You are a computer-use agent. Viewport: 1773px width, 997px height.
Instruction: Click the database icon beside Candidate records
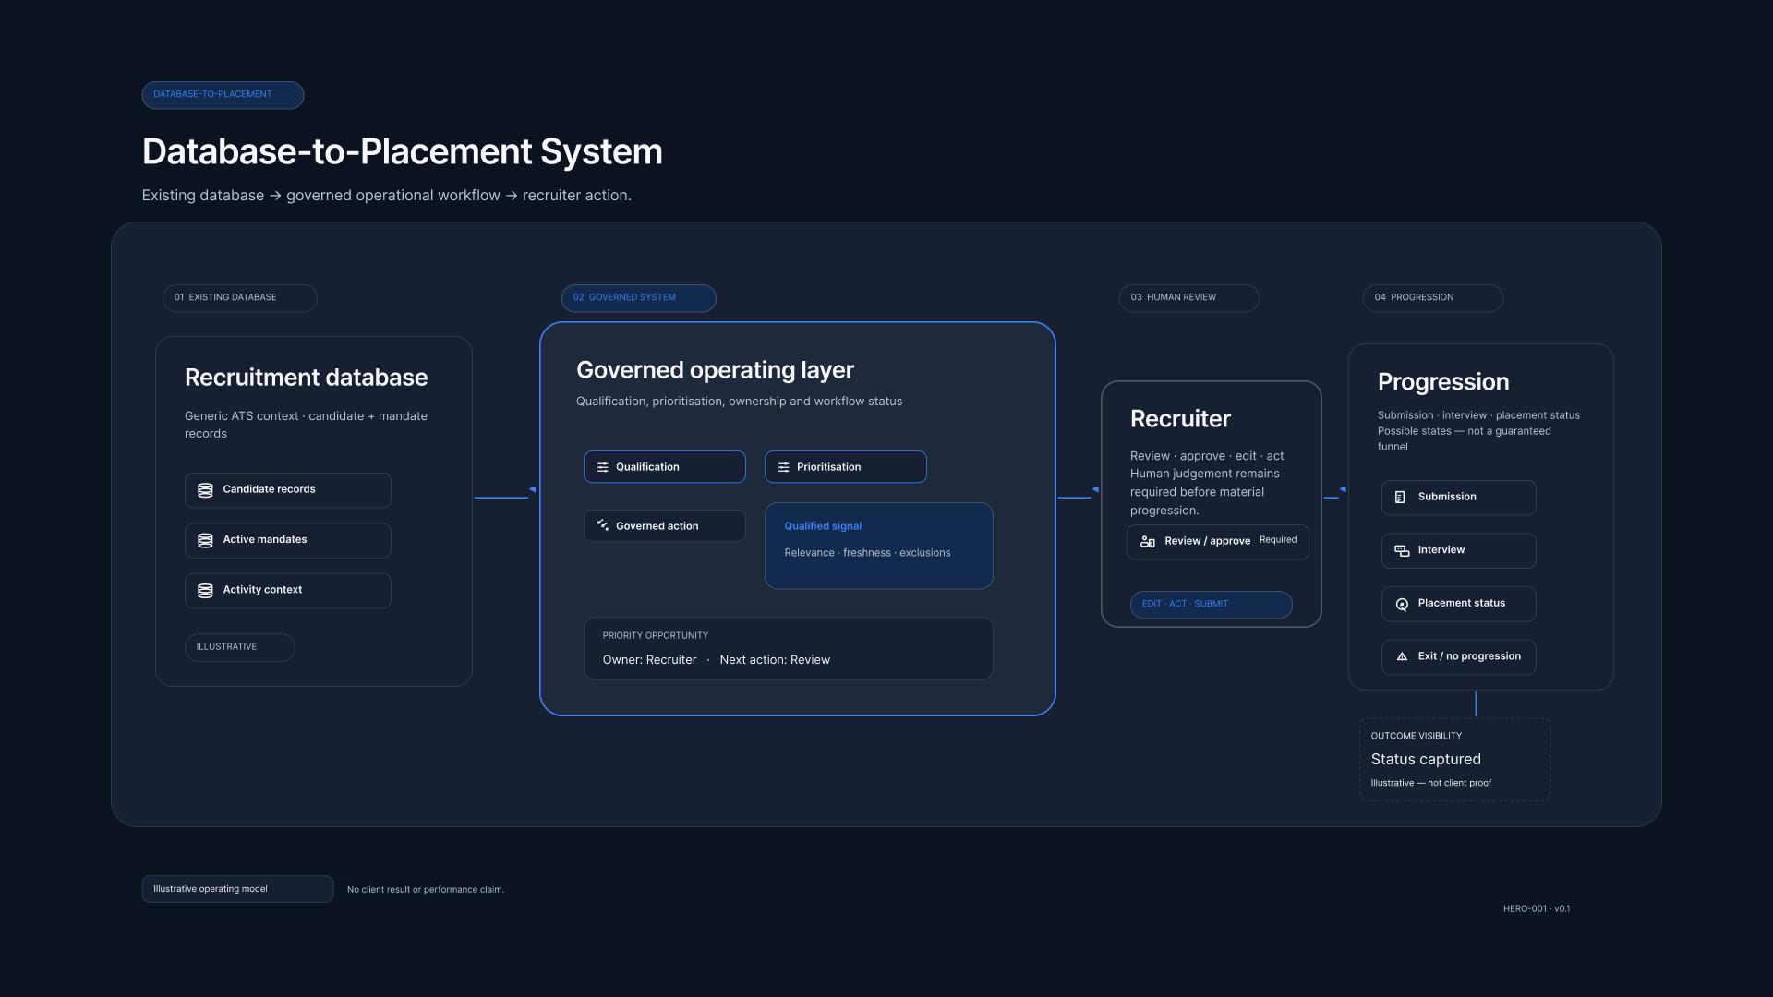coord(205,490)
